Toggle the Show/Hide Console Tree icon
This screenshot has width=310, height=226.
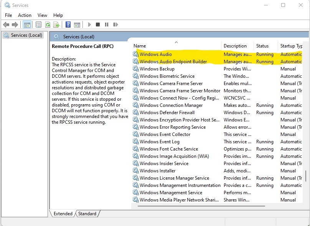click(27, 25)
